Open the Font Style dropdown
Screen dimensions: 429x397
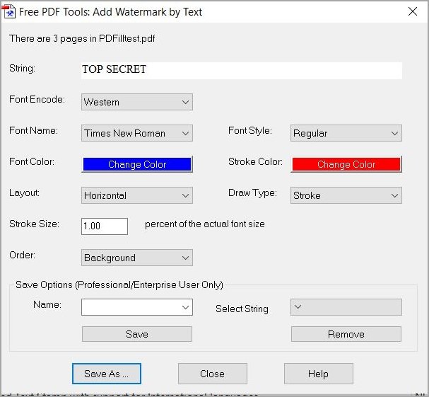346,133
